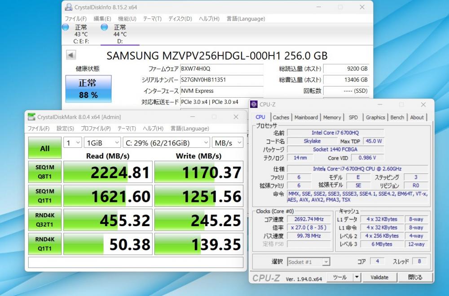Open 機能(U) menu in CrystalDiskInfo
The image size is (449, 296).
coord(127,18)
